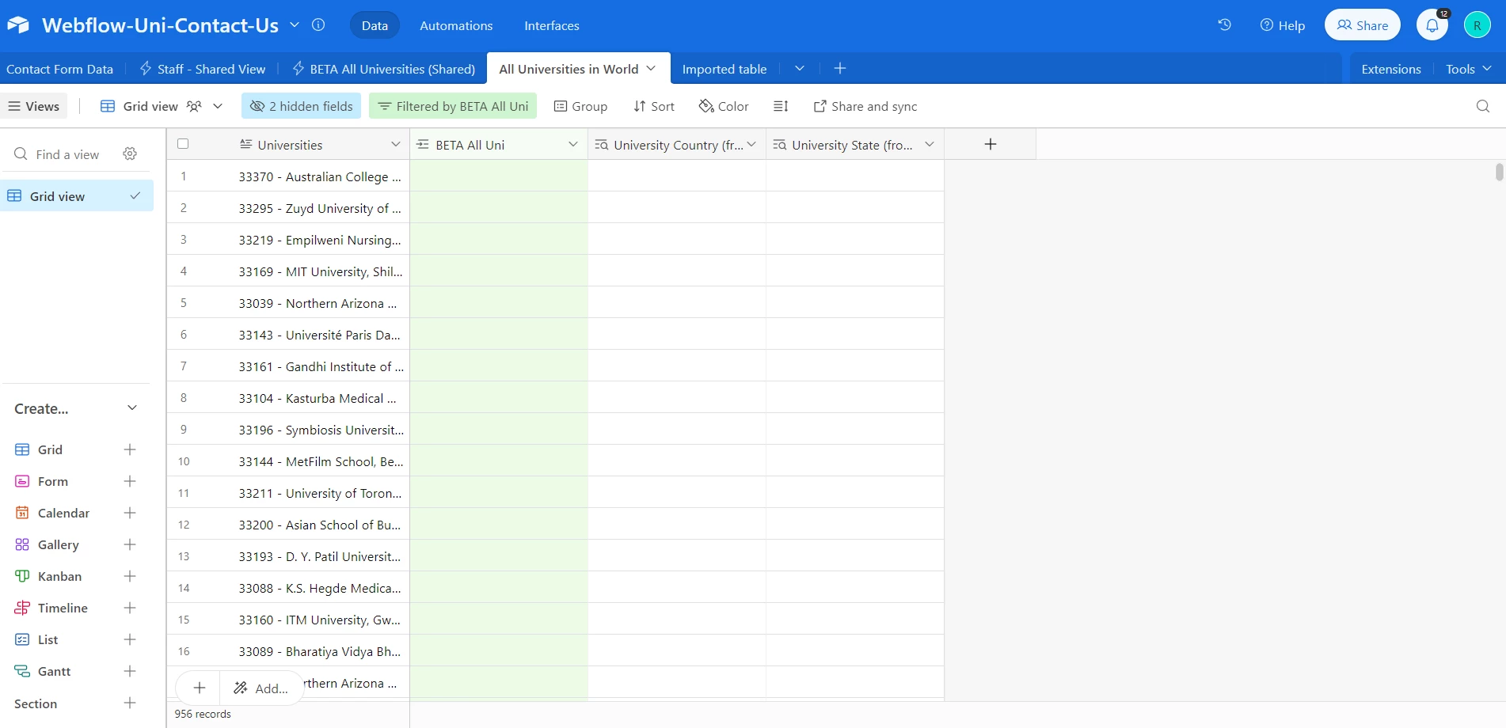Open row height icon in toolbar
Screen dimensions: 1506x728
coord(781,106)
